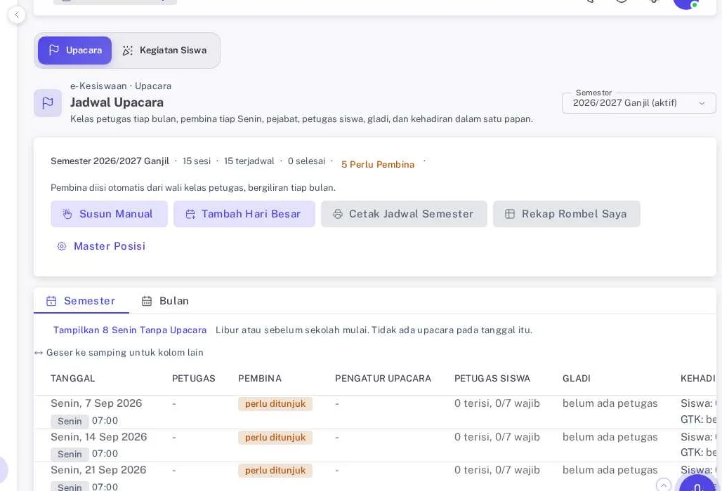Viewport: 722px width, 491px height.
Task: Click 0 terisi, 0/7 wajib in 7 Sep row
Action: tap(497, 403)
